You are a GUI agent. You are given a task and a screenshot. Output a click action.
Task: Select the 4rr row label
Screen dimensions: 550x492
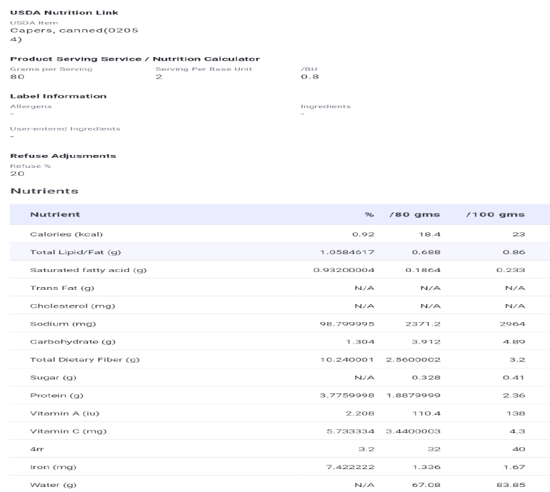[37, 449]
